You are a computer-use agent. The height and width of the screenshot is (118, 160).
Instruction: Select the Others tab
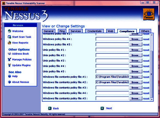pyautogui.click(x=145, y=31)
